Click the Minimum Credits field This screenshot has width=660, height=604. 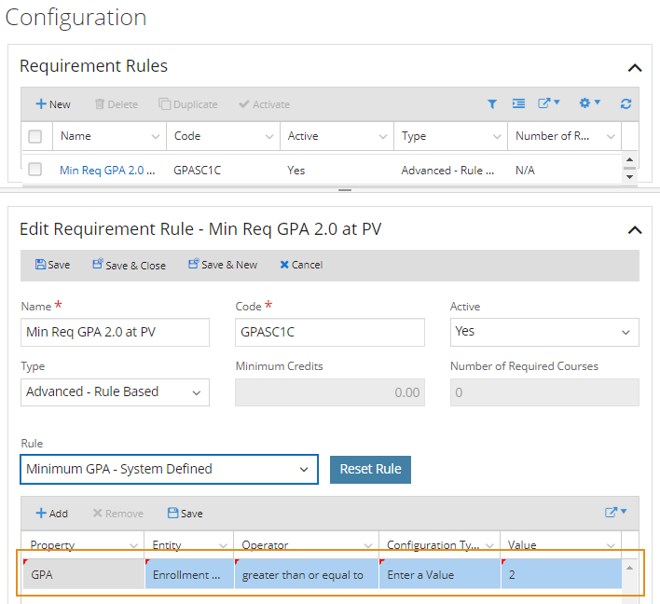click(x=330, y=392)
